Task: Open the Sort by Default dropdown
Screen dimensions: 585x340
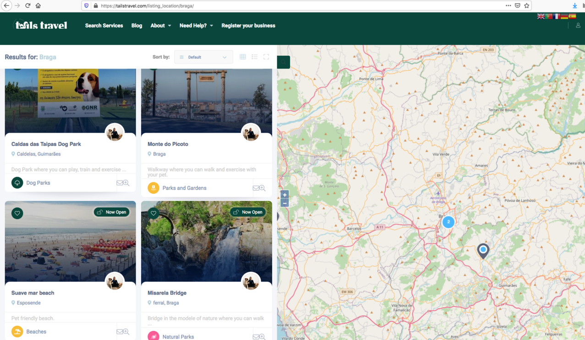Action: point(203,57)
